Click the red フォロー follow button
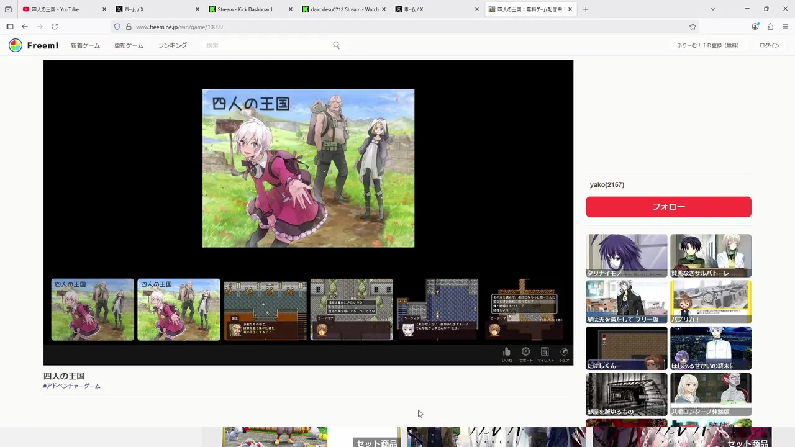The width and height of the screenshot is (795, 447). 668,207
